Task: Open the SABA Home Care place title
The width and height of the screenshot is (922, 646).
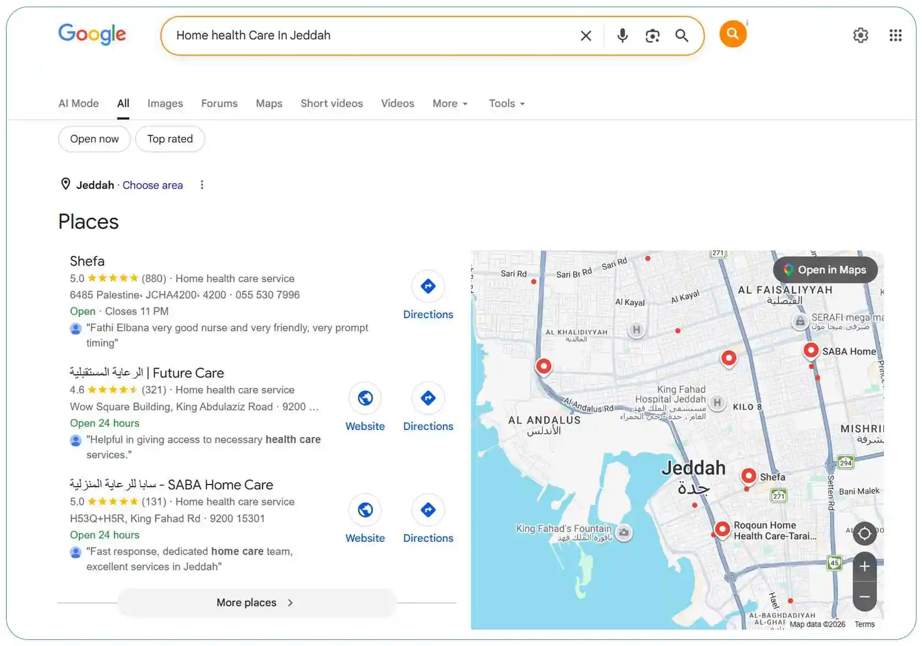Action: (172, 485)
